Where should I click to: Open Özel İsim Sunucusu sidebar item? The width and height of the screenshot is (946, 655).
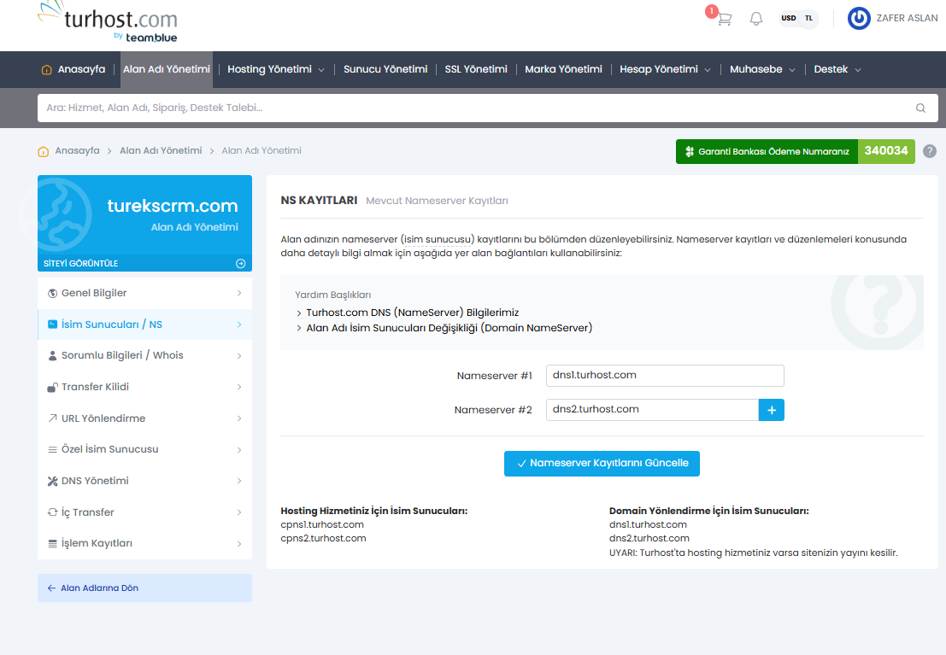coord(144,450)
